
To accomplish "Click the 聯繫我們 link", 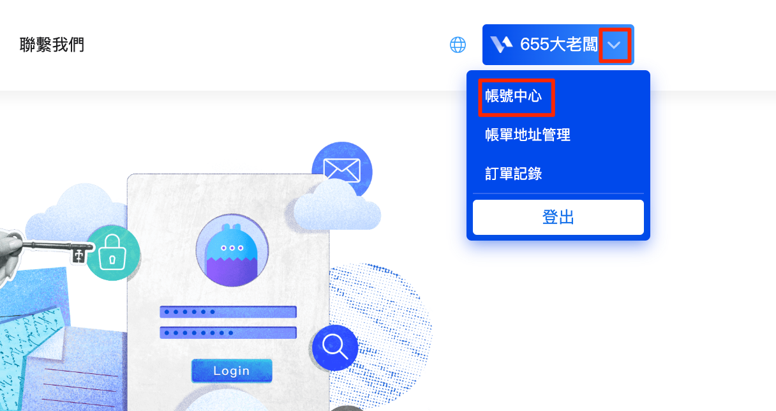I will pos(52,45).
